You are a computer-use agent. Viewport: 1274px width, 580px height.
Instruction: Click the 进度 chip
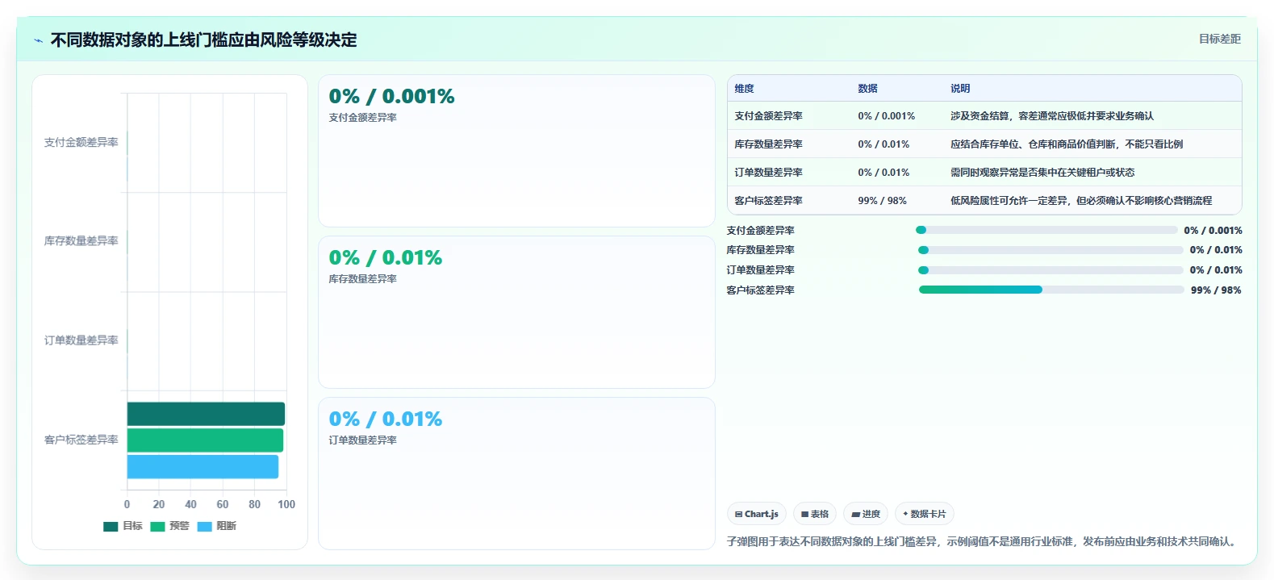(x=866, y=514)
